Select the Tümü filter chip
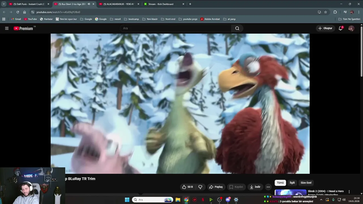The width and height of the screenshot is (363, 204). 280,183
